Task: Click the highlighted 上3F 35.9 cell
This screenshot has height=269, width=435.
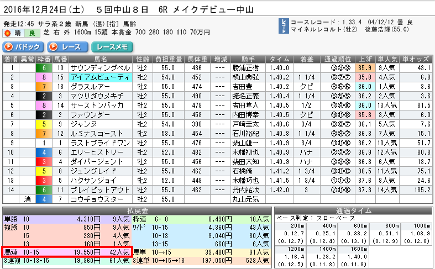Action: (365, 68)
